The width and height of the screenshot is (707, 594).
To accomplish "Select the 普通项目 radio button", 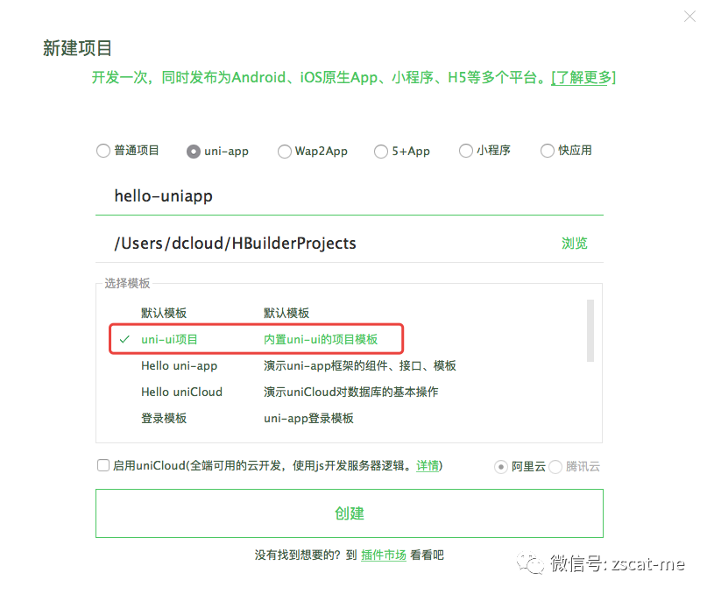I will (103, 151).
